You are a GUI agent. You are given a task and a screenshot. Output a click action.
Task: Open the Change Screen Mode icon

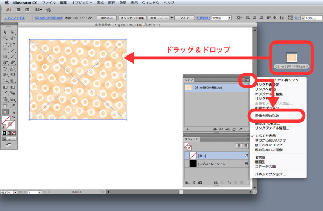click(9, 145)
